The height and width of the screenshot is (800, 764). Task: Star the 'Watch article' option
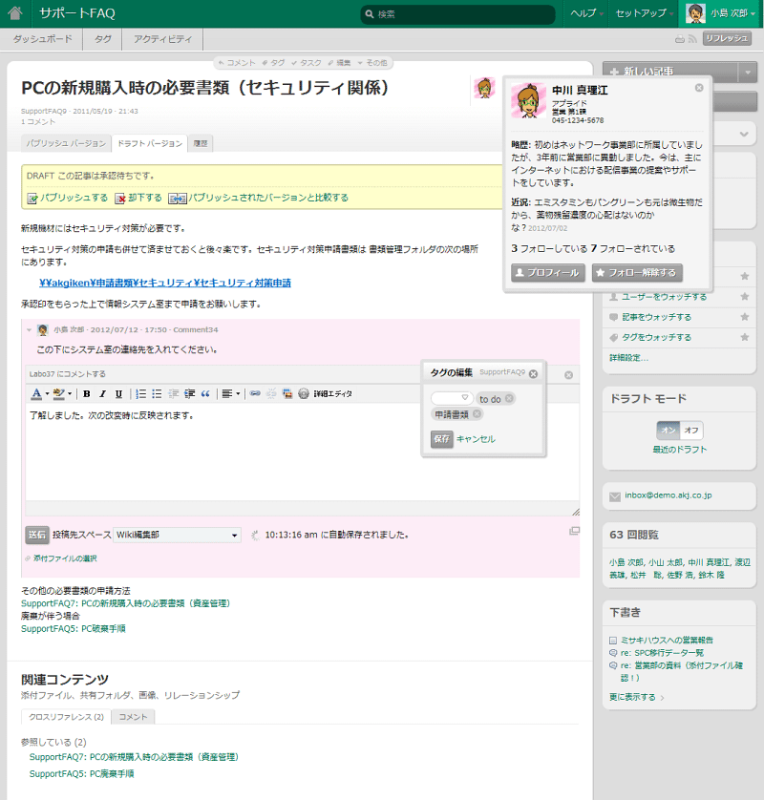(744, 316)
